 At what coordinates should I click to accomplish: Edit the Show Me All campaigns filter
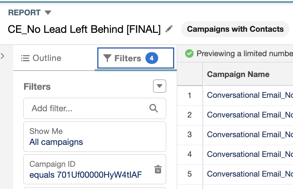[x=94, y=136]
